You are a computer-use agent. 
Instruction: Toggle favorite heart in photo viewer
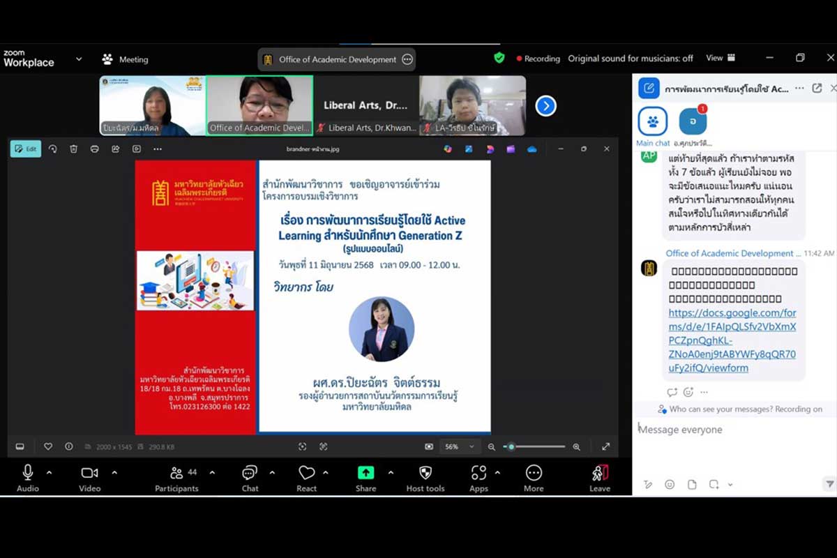click(x=48, y=446)
